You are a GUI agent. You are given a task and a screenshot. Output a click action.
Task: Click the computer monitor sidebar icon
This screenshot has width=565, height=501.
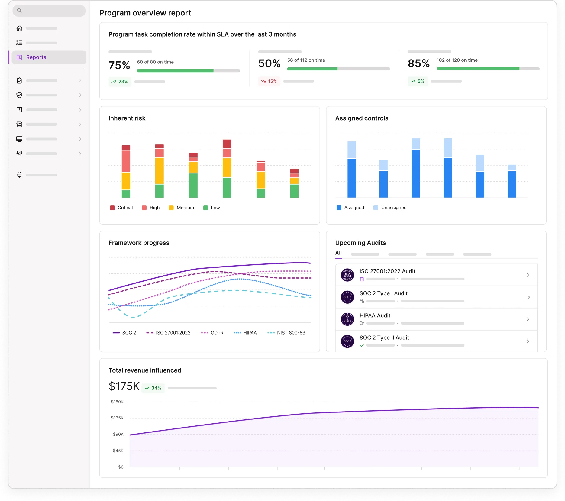click(19, 139)
